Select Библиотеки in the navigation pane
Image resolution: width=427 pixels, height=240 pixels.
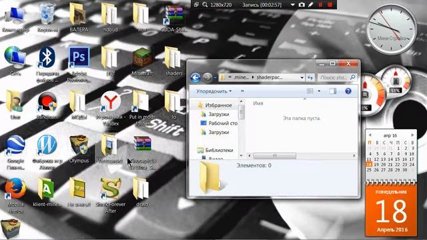coord(219,150)
